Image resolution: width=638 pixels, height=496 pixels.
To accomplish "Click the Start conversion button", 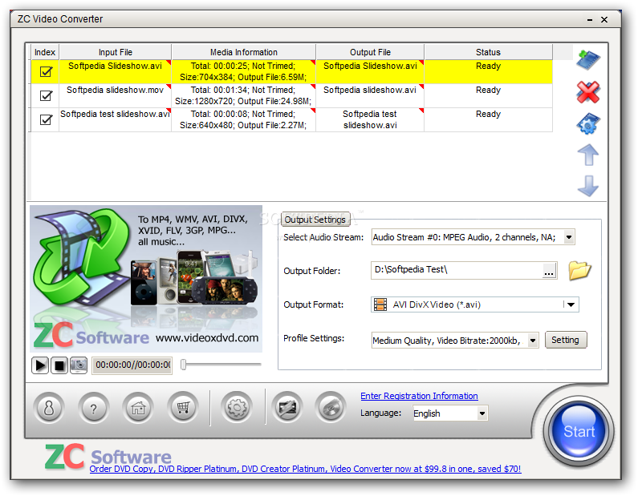I will (x=579, y=431).
